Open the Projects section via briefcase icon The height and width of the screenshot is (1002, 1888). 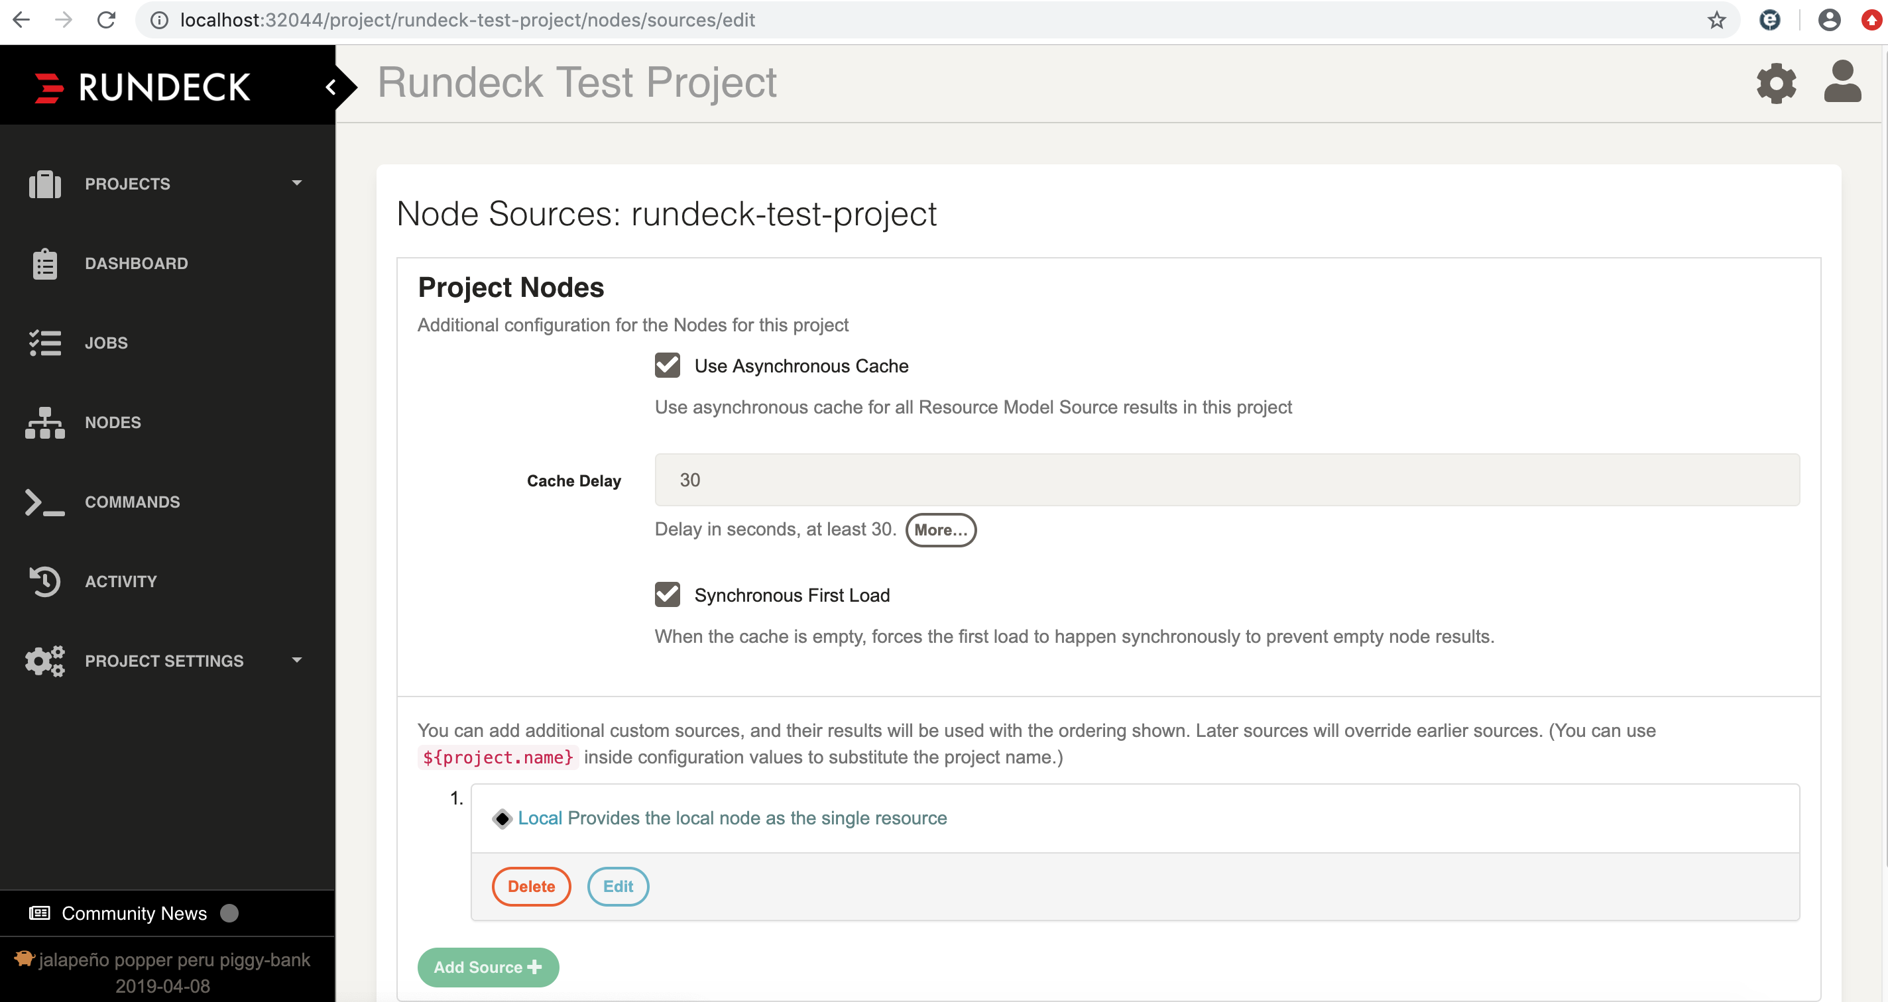click(x=44, y=184)
